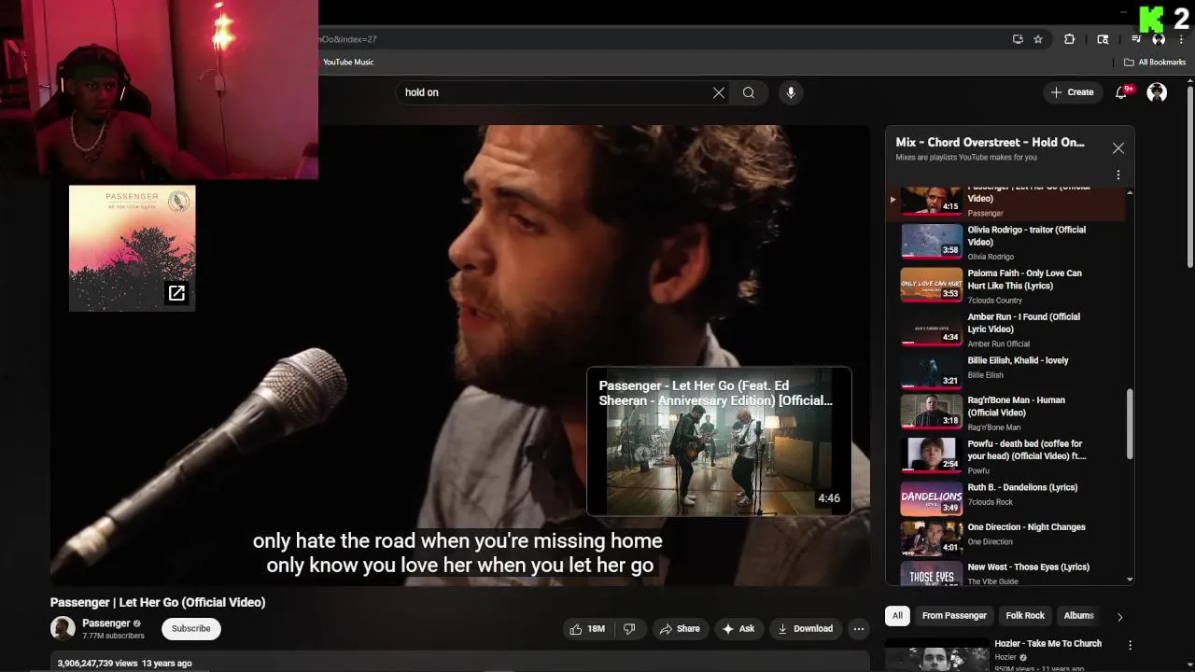Screen dimensions: 1195x672
Task: Open All Bookmarks folder
Action: (1155, 63)
